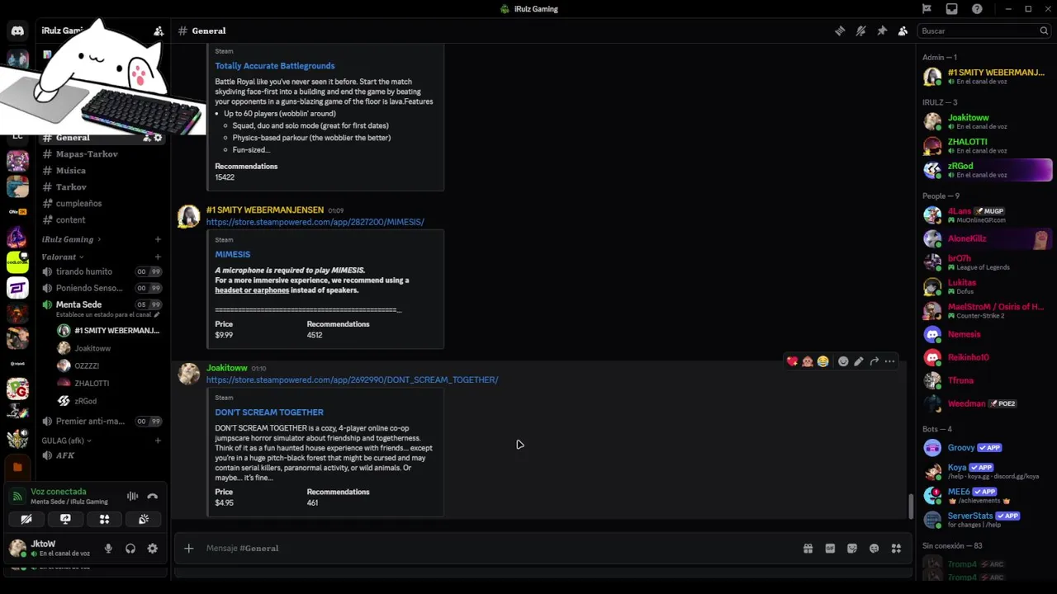Viewport: 1057px width, 594px height.
Task: Open more options ellipsis on message
Action: tap(889, 361)
